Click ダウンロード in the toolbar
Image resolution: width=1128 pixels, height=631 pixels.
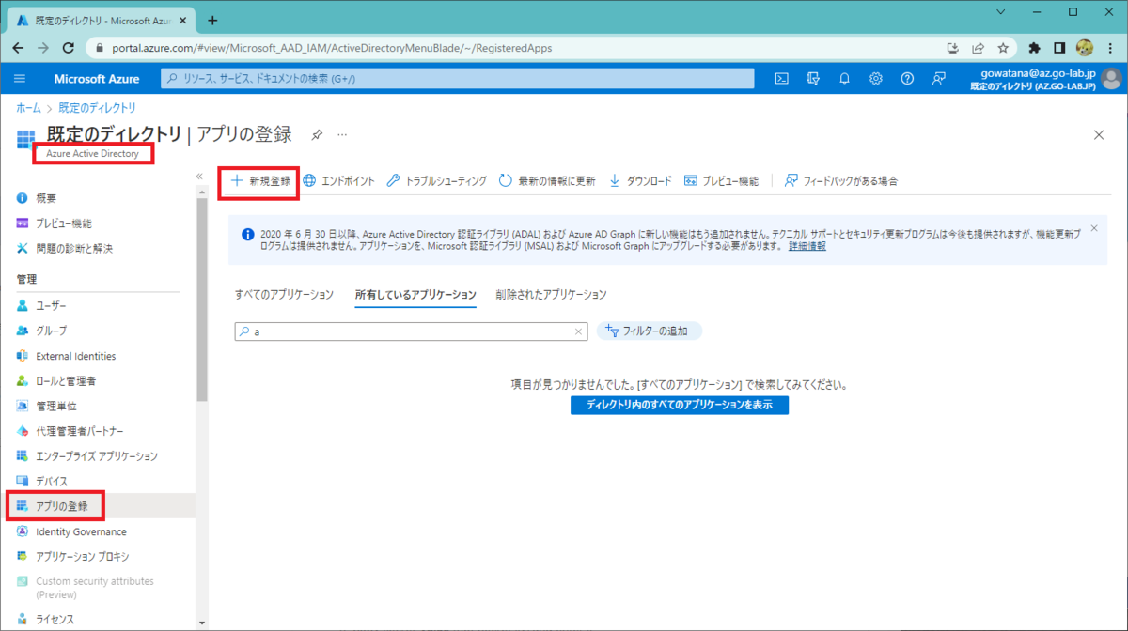click(x=640, y=181)
